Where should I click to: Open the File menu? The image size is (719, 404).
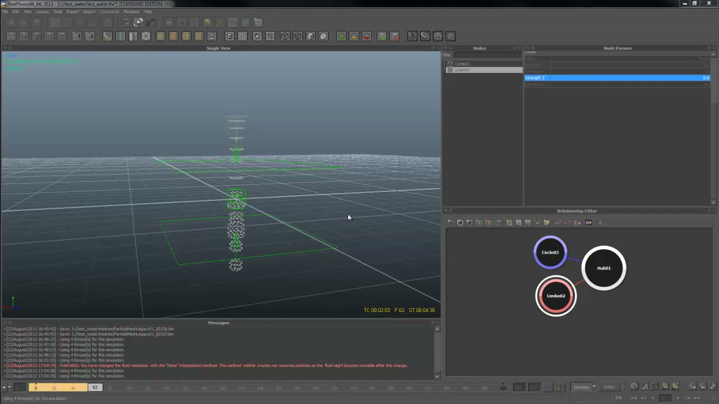(5, 12)
